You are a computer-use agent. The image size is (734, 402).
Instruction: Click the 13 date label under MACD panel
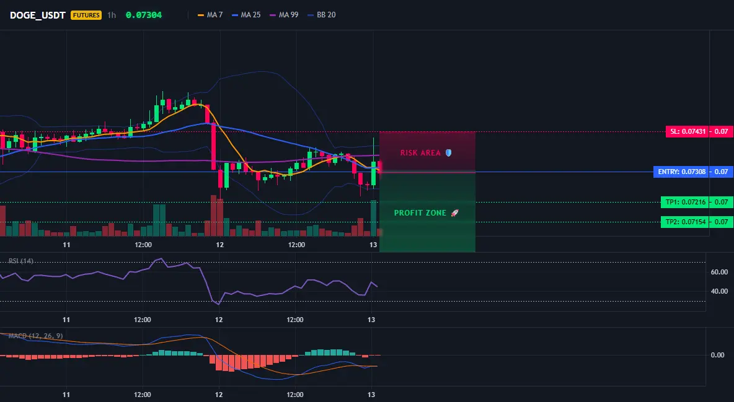pos(371,395)
